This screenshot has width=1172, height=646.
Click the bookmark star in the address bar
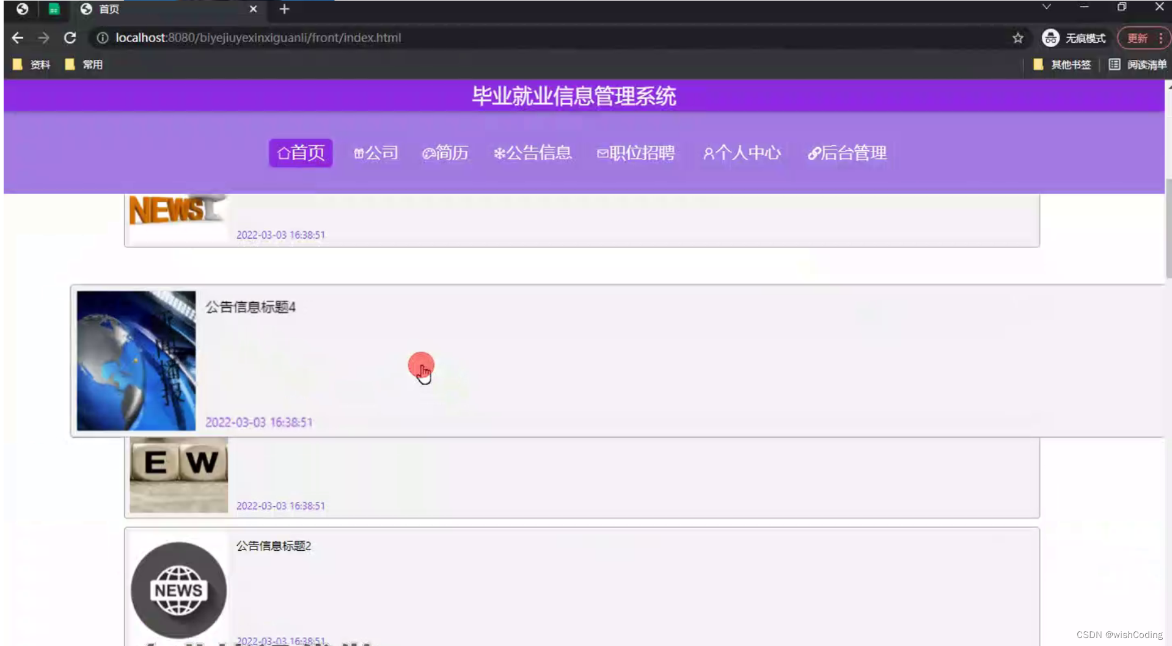1018,37
